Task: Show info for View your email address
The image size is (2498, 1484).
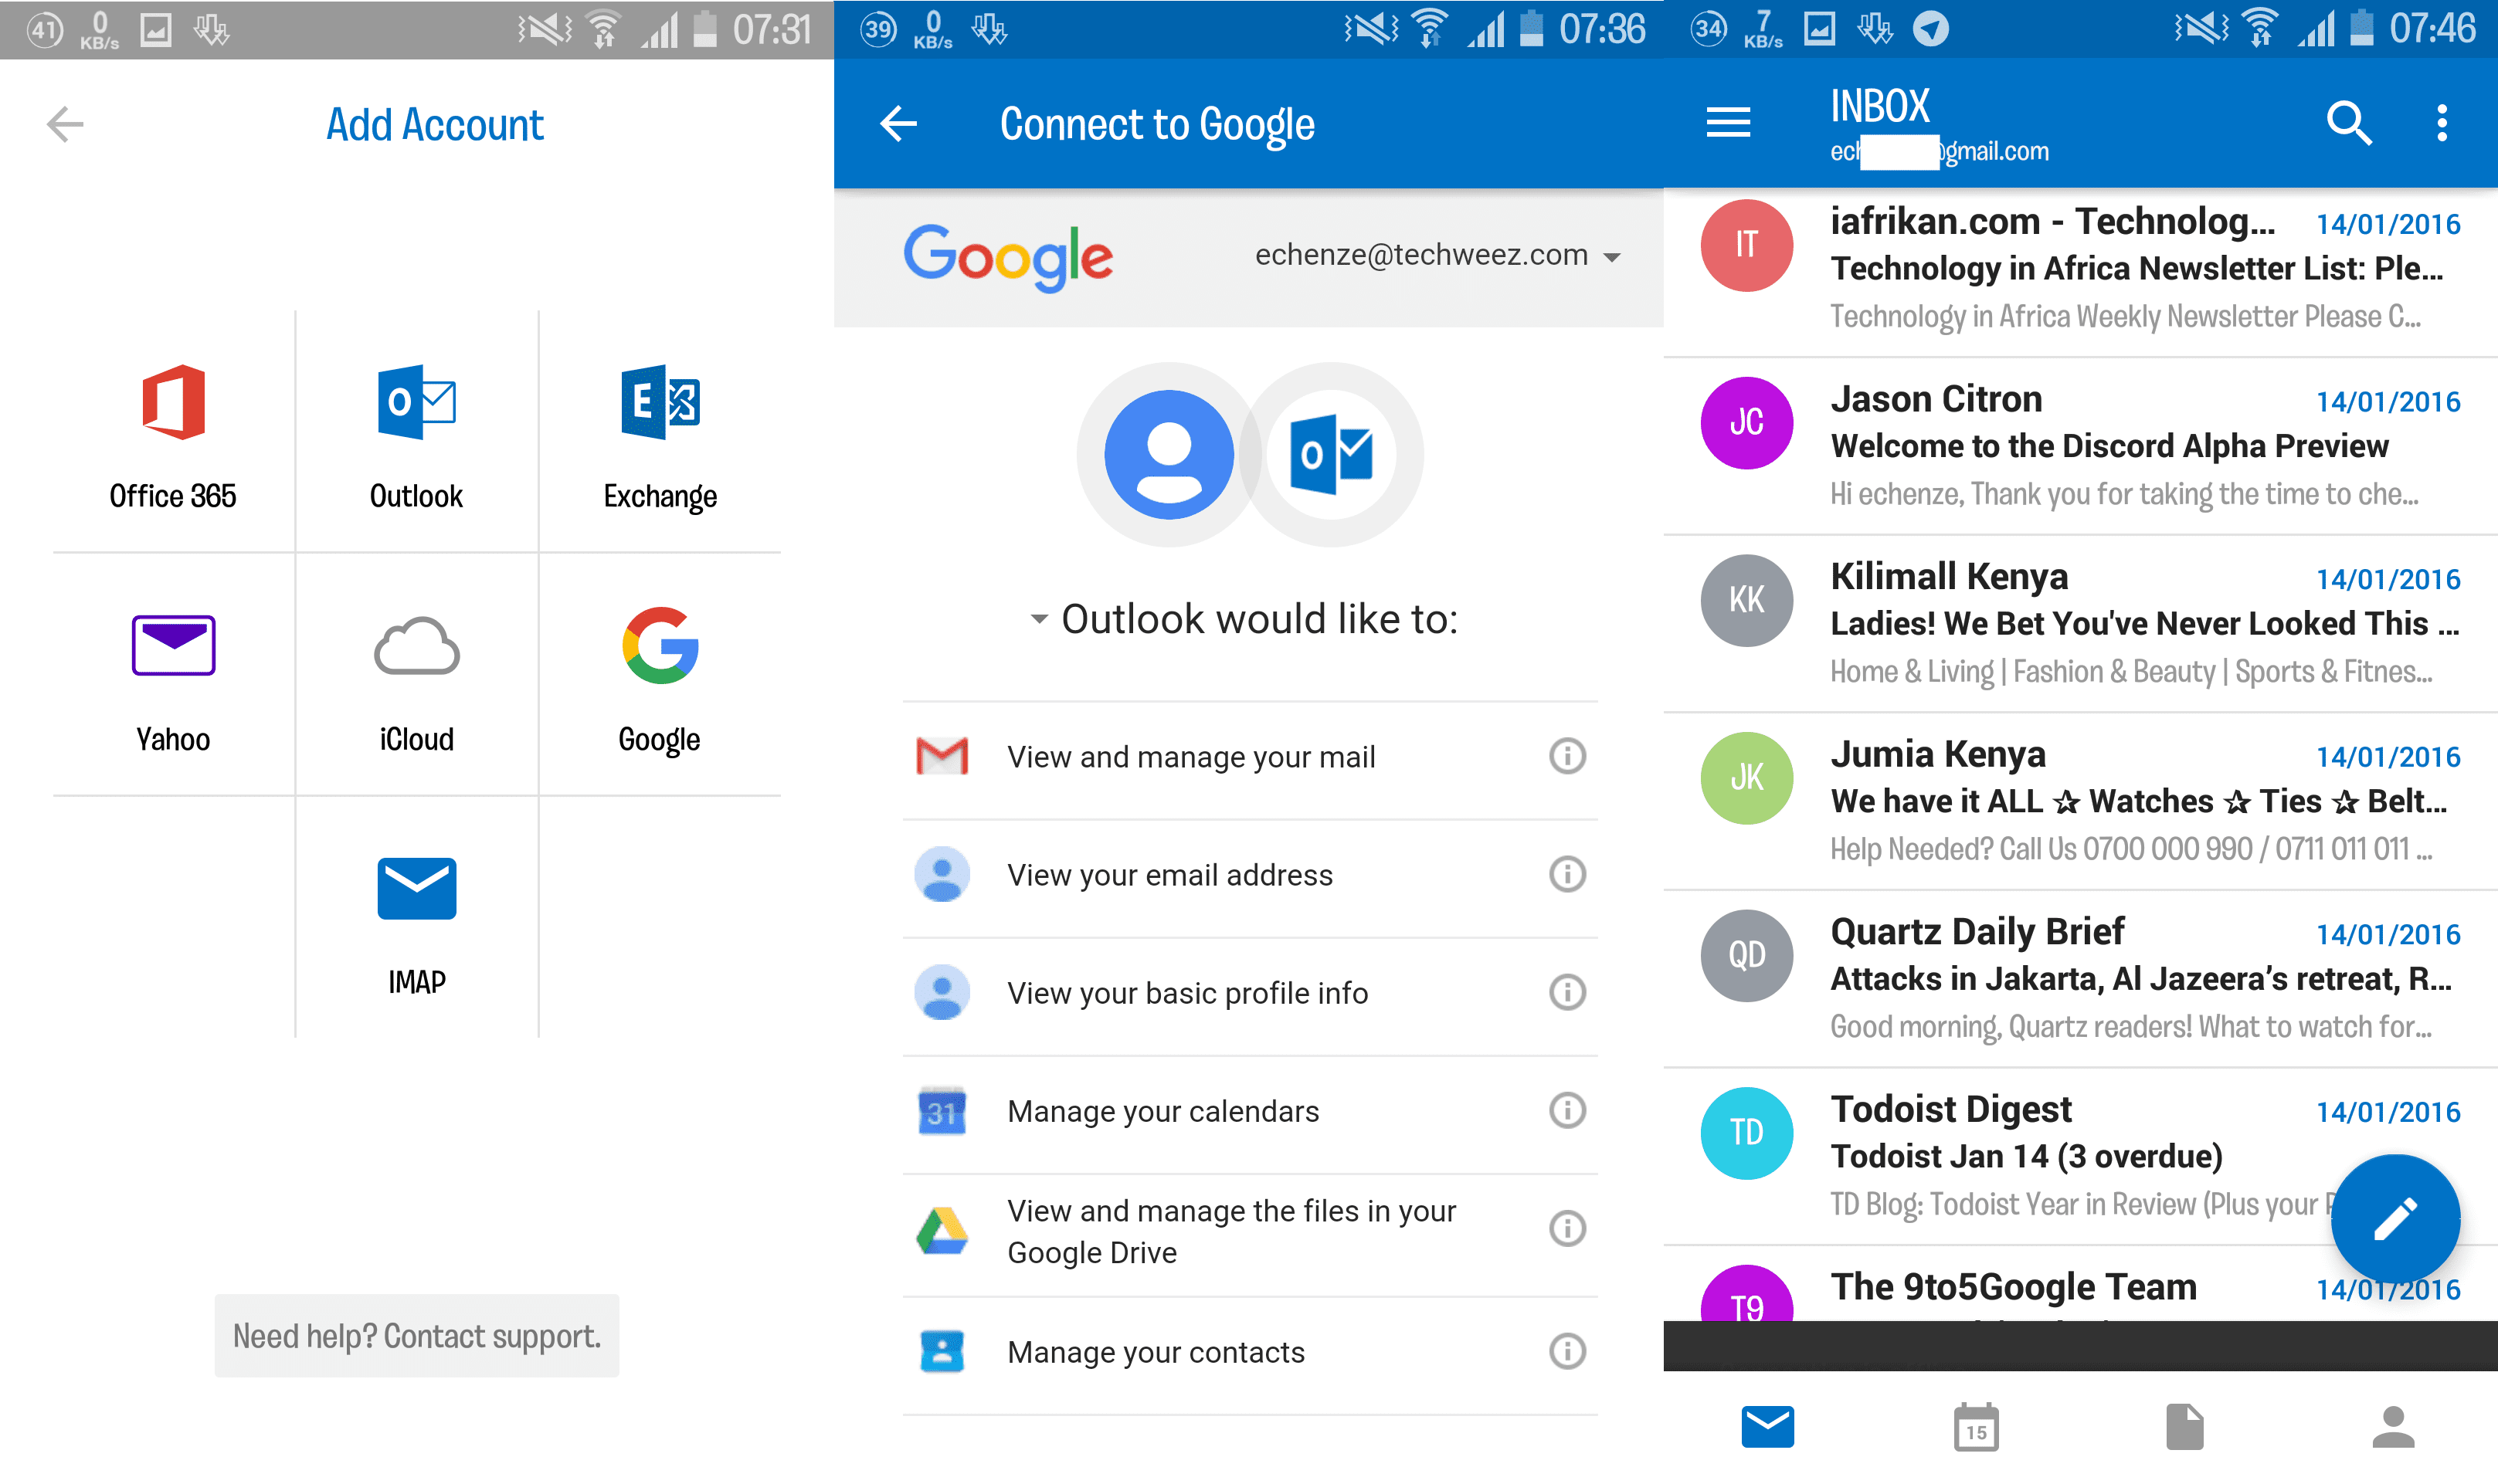Action: click(1566, 874)
